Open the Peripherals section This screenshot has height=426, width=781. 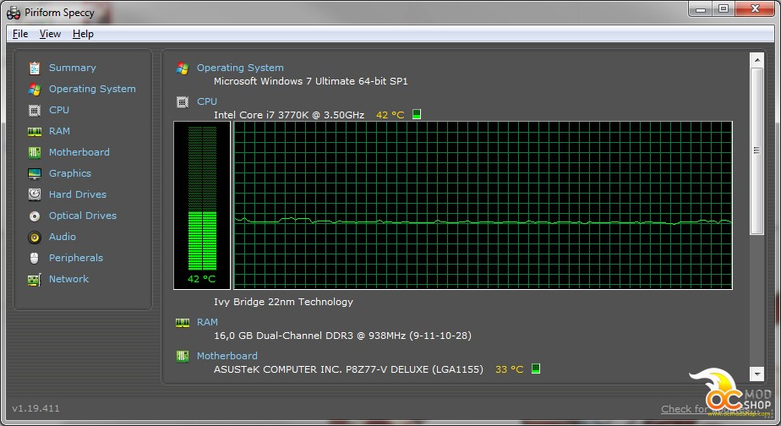pos(76,258)
